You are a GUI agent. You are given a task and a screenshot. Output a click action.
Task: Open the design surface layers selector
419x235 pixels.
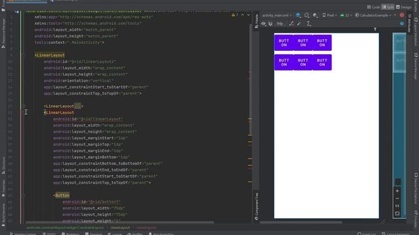(298, 15)
